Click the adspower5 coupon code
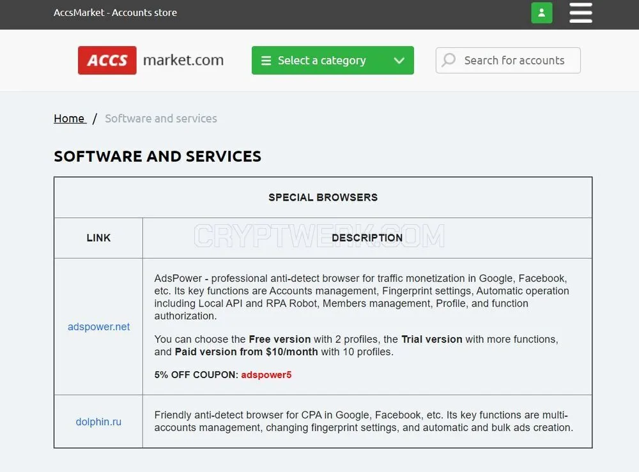This screenshot has width=639, height=472. click(266, 375)
